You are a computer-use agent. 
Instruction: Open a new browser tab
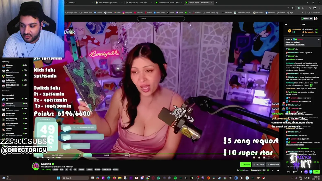click(x=216, y=3)
